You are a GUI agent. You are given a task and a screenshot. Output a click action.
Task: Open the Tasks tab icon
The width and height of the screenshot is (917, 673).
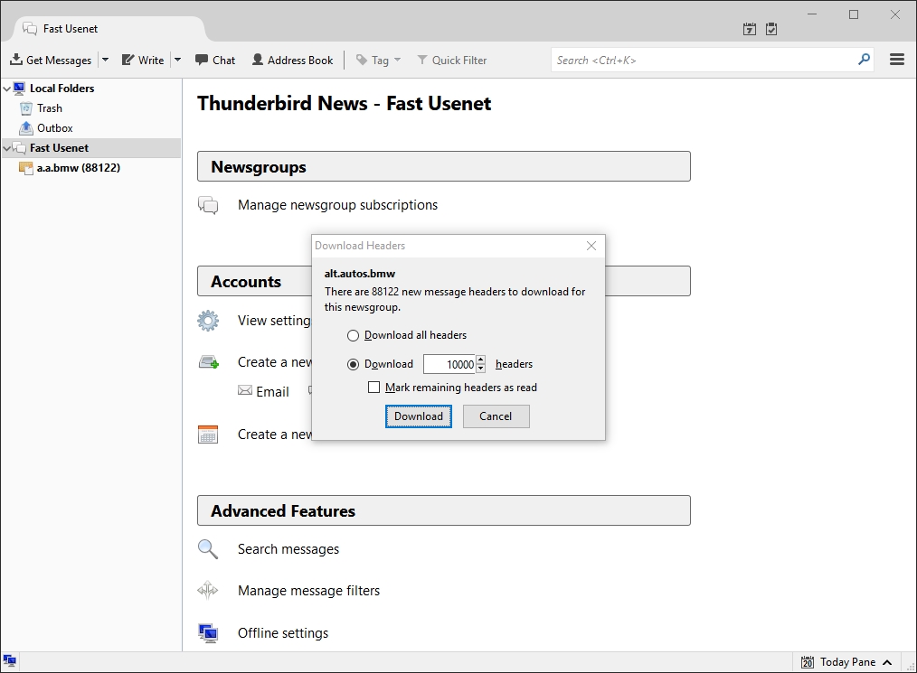click(771, 29)
